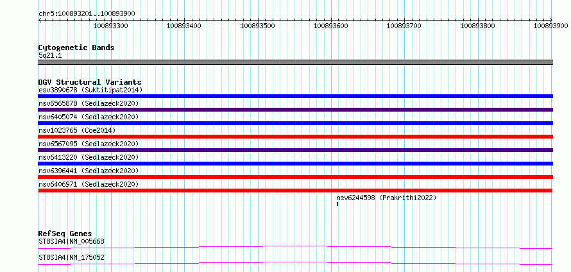Select the red nsv6406971 variant bar

pyautogui.click(x=295, y=191)
